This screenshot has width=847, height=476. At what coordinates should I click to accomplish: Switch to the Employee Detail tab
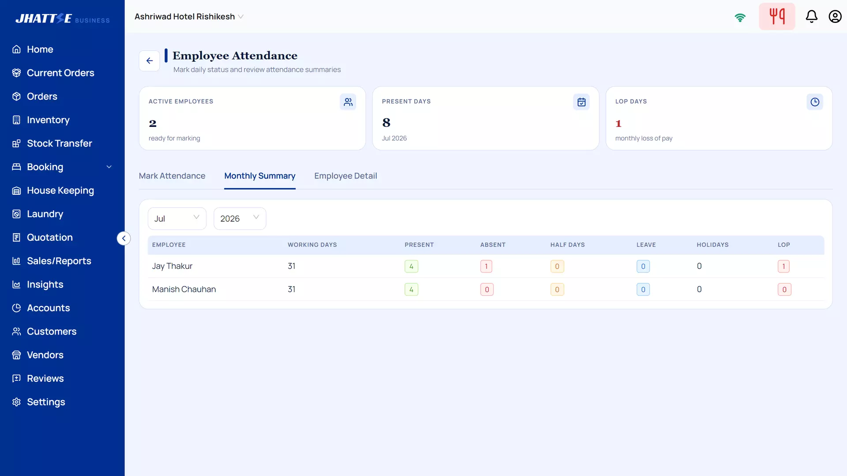345,176
